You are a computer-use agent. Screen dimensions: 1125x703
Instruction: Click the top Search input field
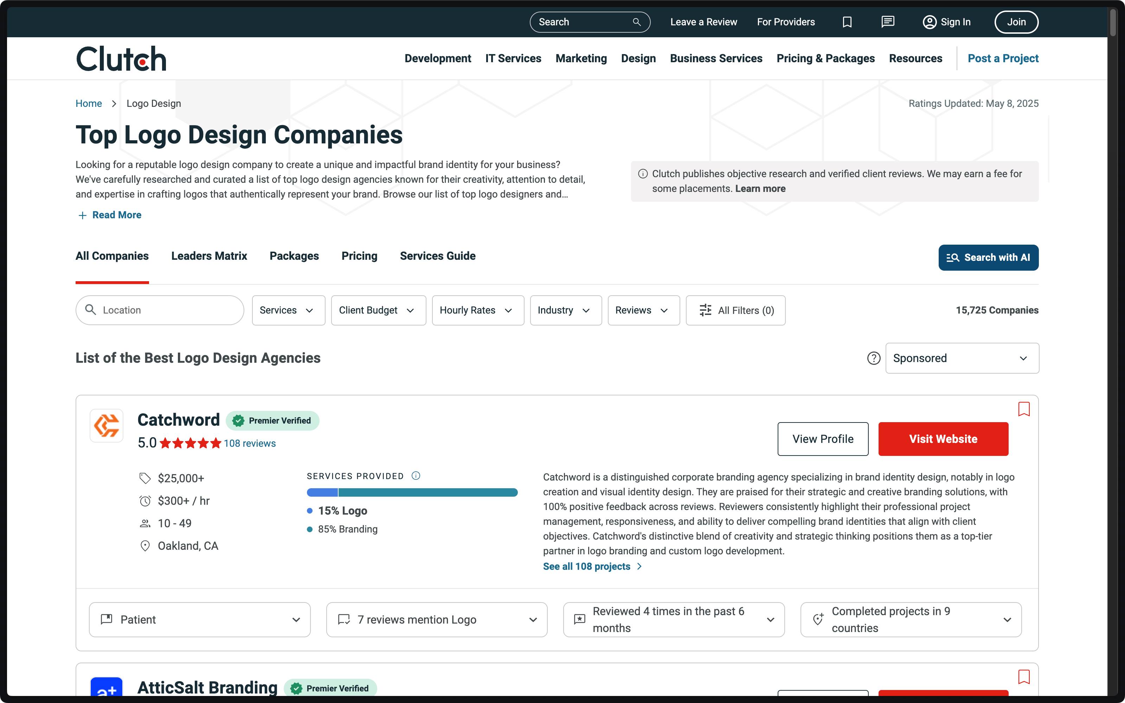pyautogui.click(x=590, y=22)
